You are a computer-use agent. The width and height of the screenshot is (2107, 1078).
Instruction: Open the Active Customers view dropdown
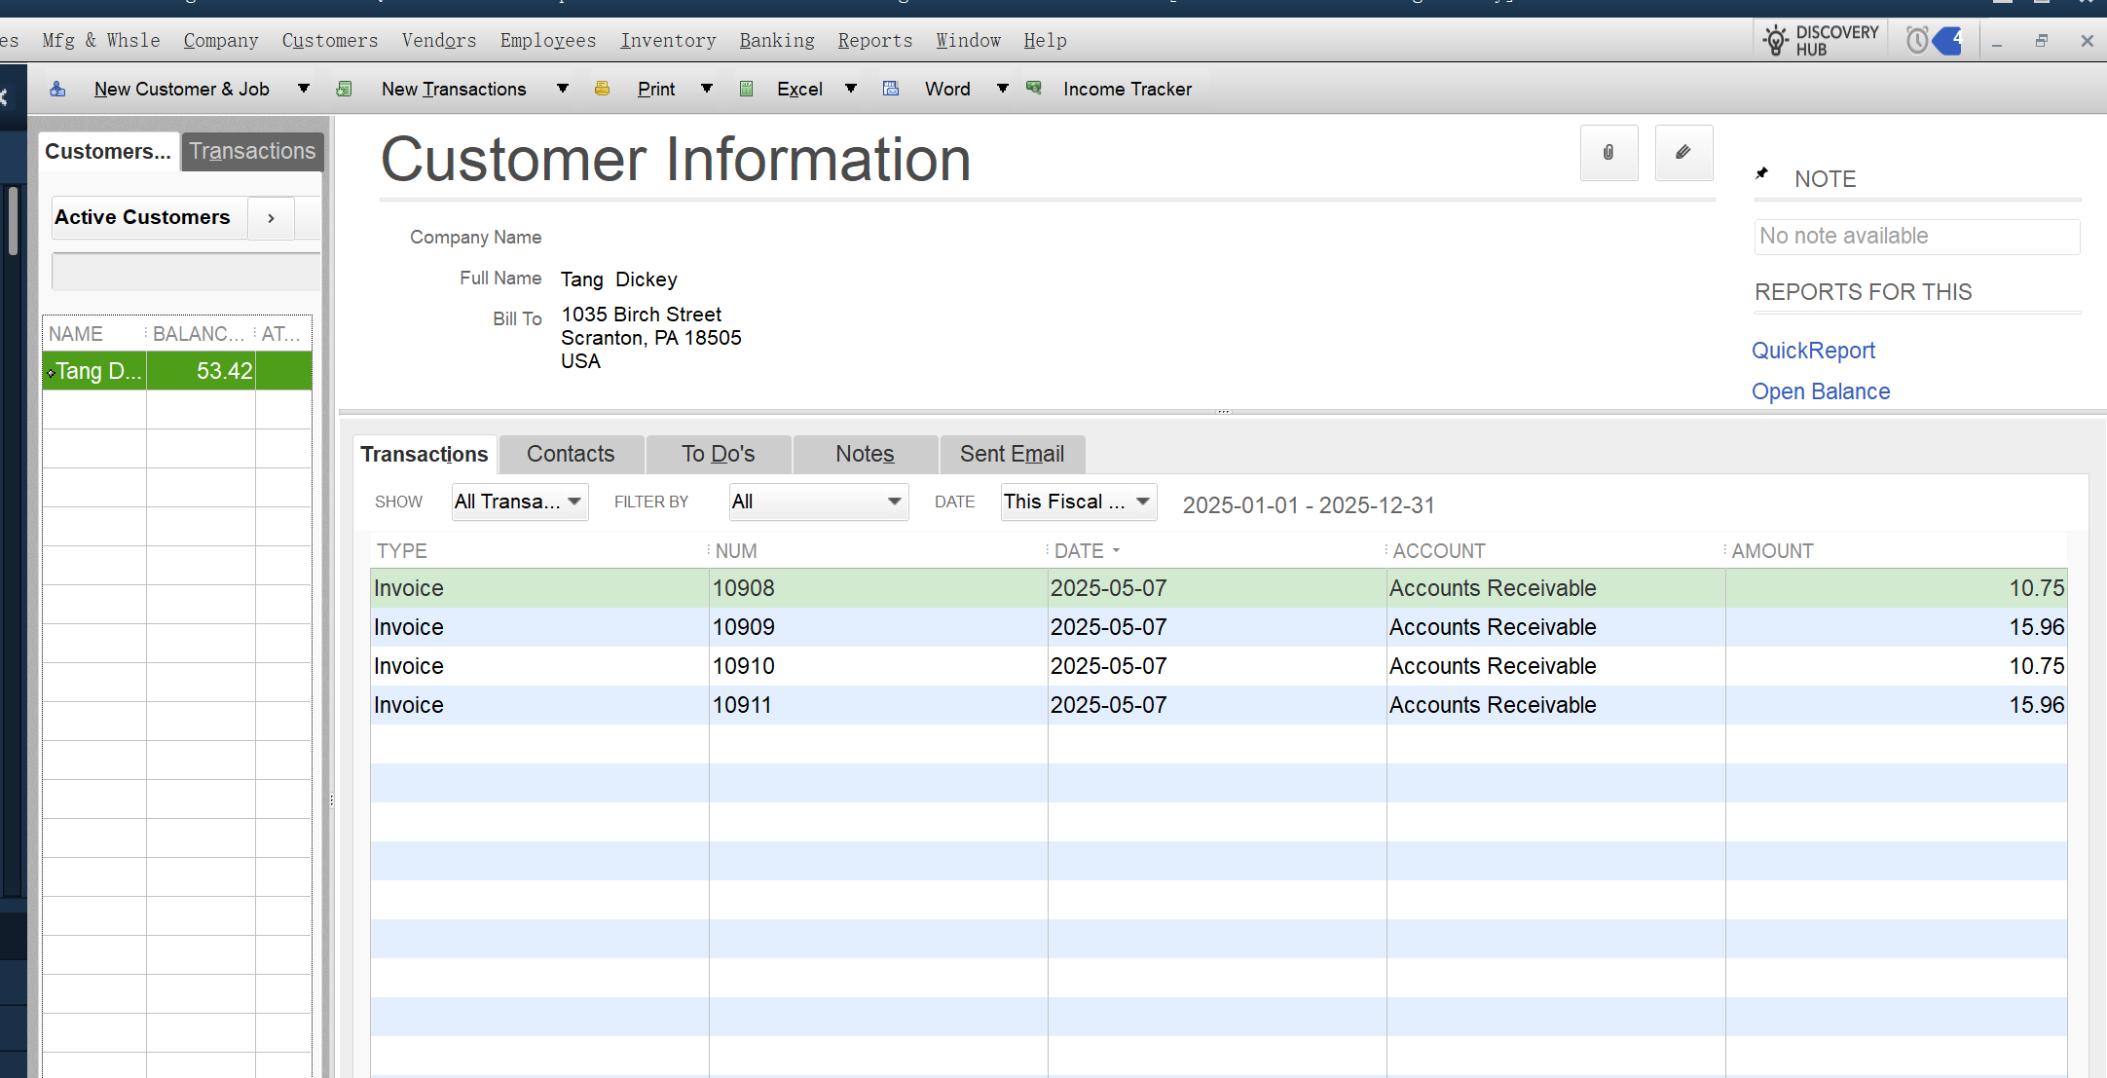(x=149, y=217)
